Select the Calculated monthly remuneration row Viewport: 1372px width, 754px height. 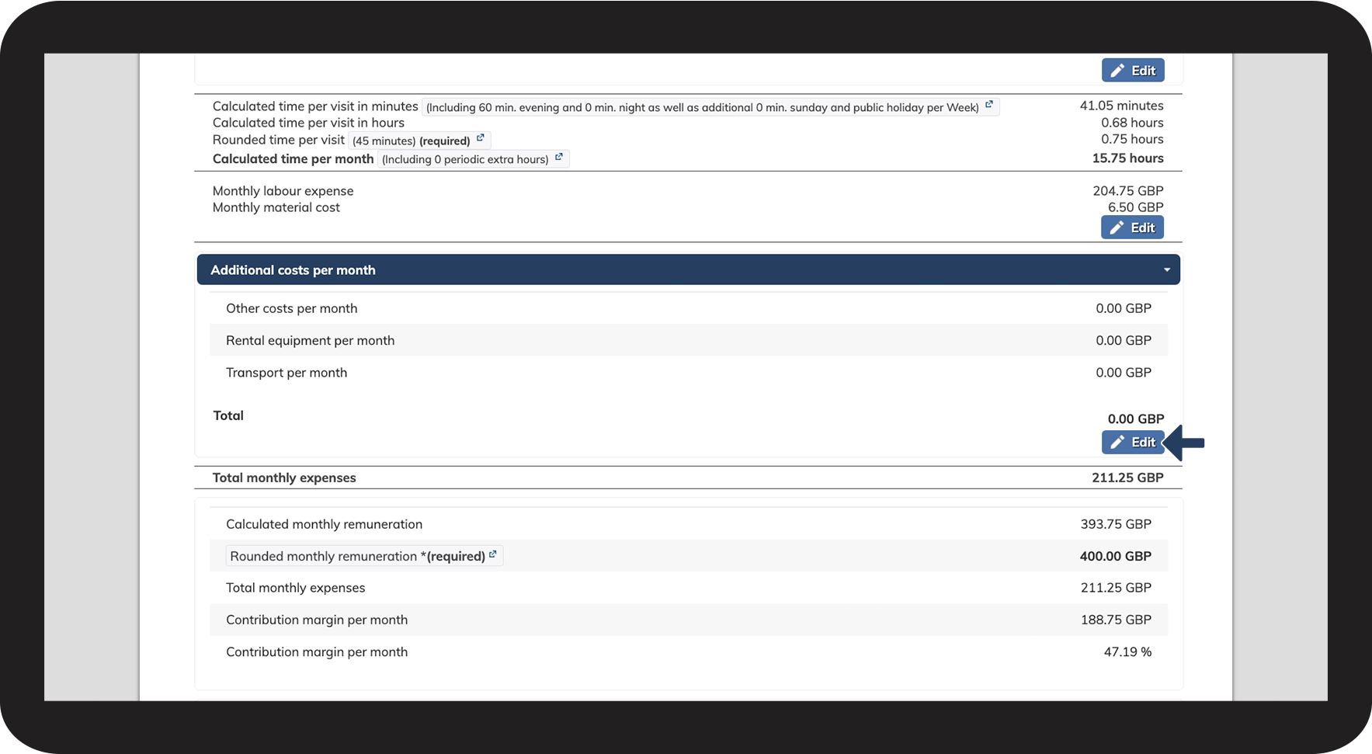688,524
